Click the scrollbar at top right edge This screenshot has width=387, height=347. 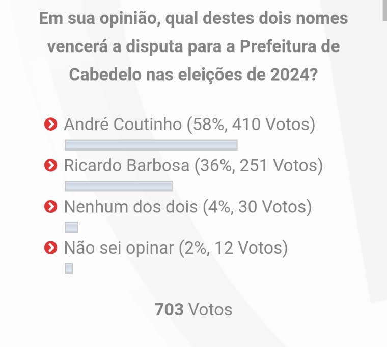(x=385, y=10)
